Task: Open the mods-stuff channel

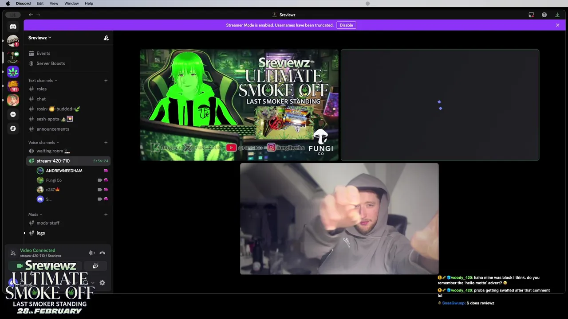Action: point(48,223)
